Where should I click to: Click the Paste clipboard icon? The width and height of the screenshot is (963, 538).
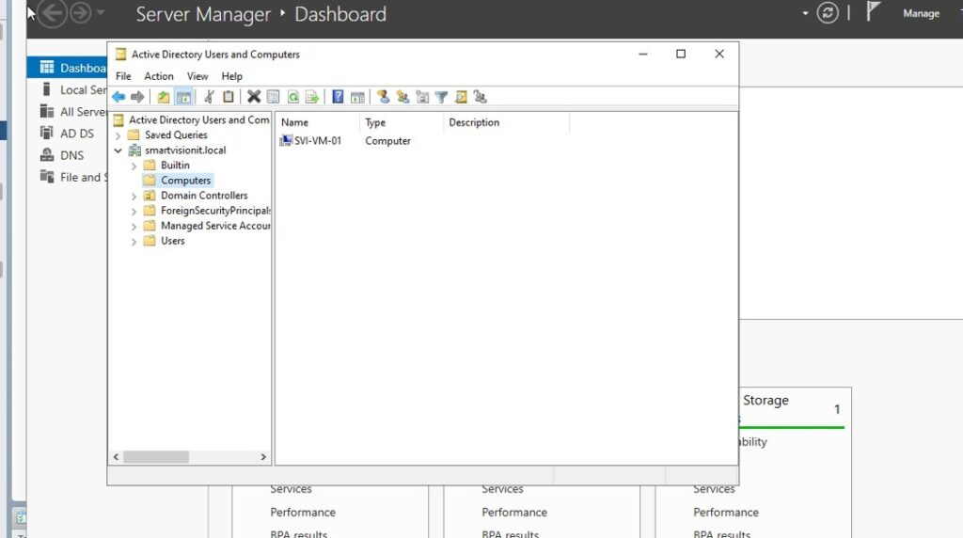228,97
